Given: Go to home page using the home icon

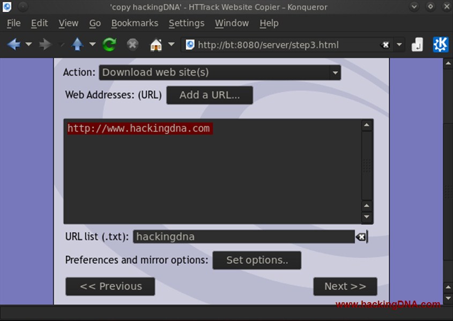Looking at the screenshot, I should (x=155, y=44).
